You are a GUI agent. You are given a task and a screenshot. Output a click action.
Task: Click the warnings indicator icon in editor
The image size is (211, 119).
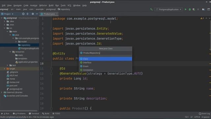pos(202,18)
